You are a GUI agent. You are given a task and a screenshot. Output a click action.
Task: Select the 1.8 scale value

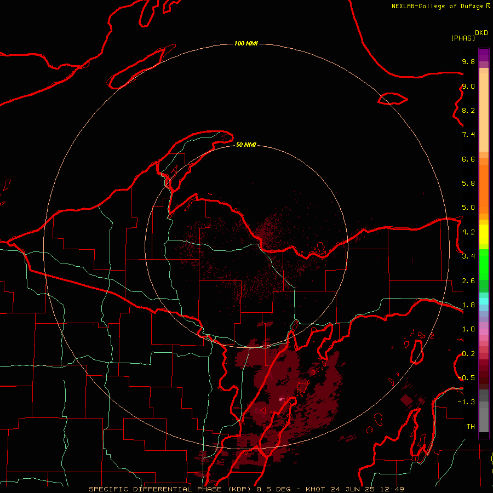[468, 305]
